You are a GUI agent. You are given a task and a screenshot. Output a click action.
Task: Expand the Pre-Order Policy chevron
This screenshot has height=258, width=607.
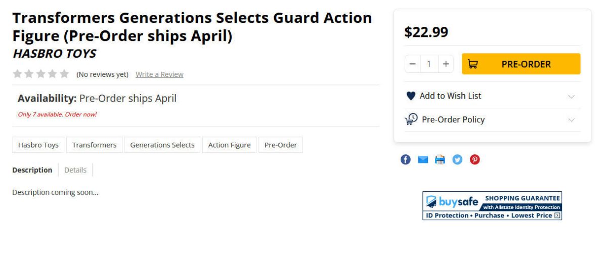571,120
